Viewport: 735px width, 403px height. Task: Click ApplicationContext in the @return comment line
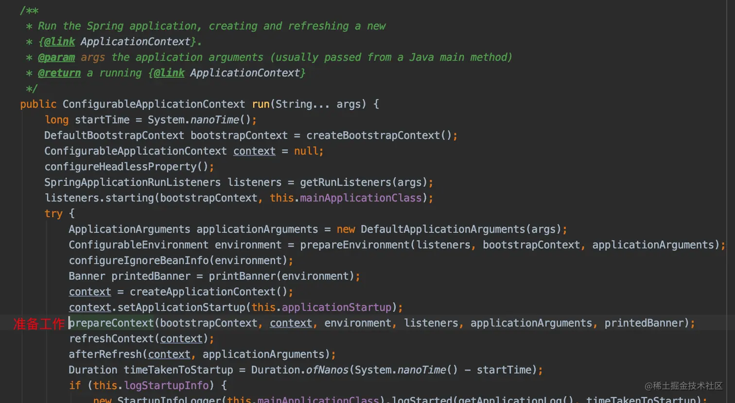coord(245,73)
